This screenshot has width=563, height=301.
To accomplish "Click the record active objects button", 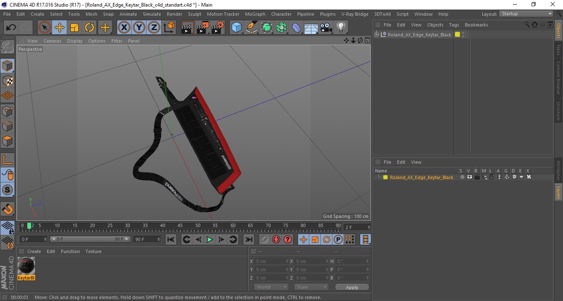I will (x=264, y=239).
